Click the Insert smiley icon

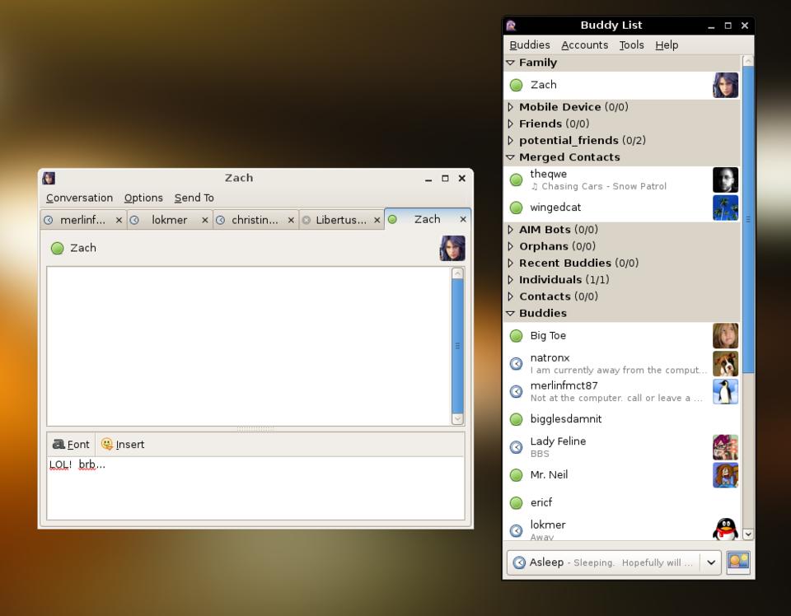click(107, 444)
